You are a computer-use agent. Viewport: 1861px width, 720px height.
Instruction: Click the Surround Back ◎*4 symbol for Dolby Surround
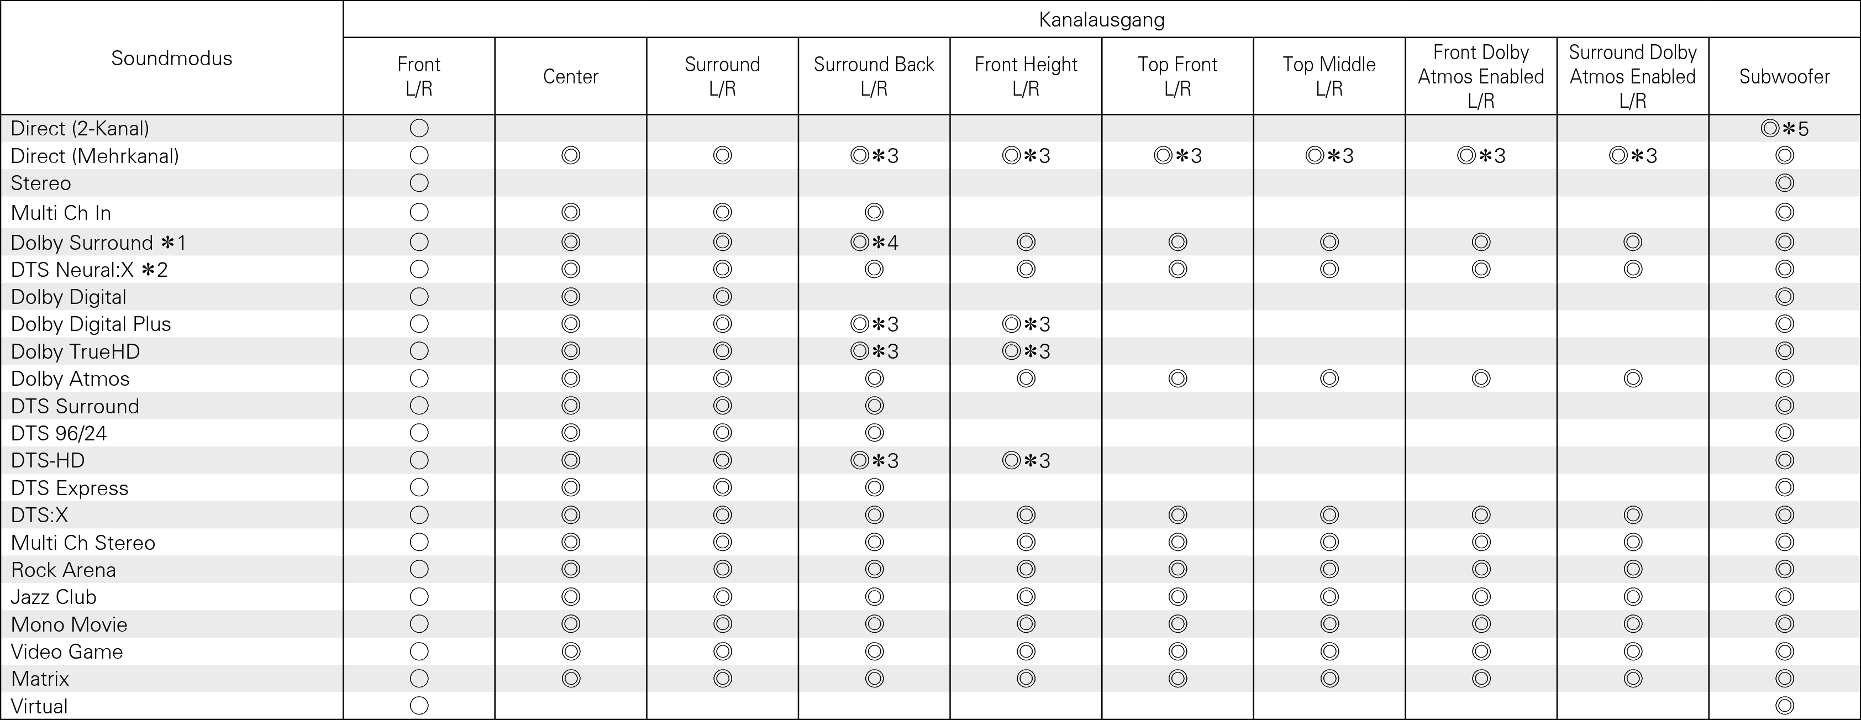tap(874, 243)
